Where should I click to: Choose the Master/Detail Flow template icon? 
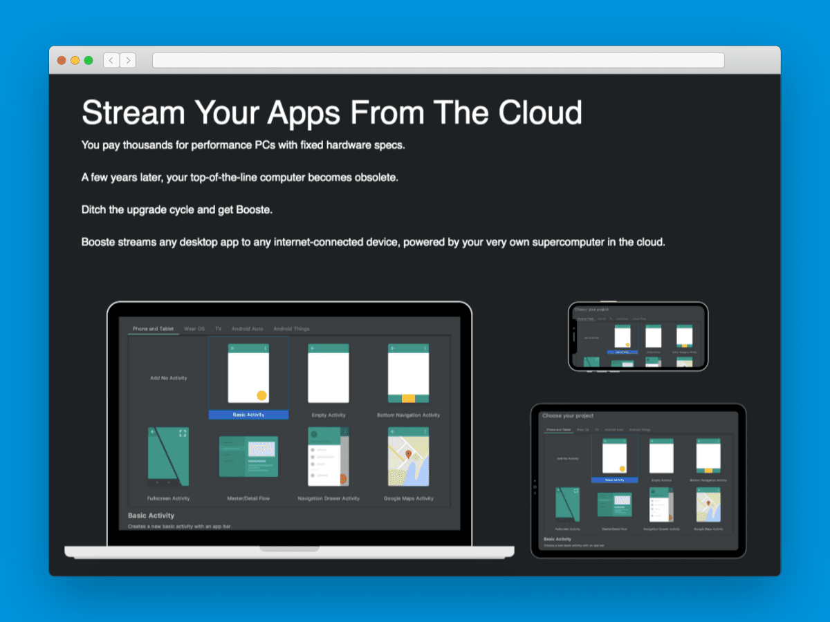pyautogui.click(x=248, y=456)
